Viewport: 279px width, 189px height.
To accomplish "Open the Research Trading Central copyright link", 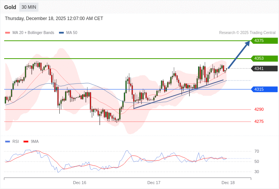I will click(247, 33).
